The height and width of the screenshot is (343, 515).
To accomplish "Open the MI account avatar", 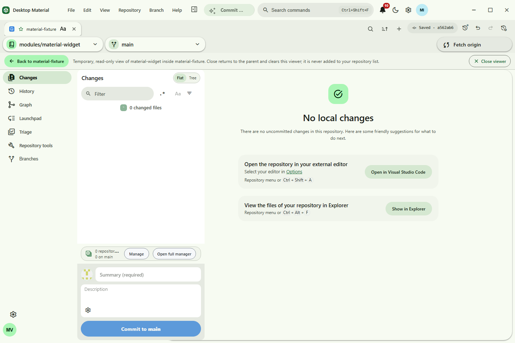I will (422, 10).
